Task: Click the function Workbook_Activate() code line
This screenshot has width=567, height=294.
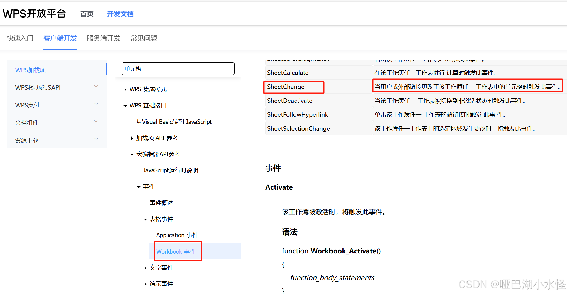Action: (x=331, y=251)
